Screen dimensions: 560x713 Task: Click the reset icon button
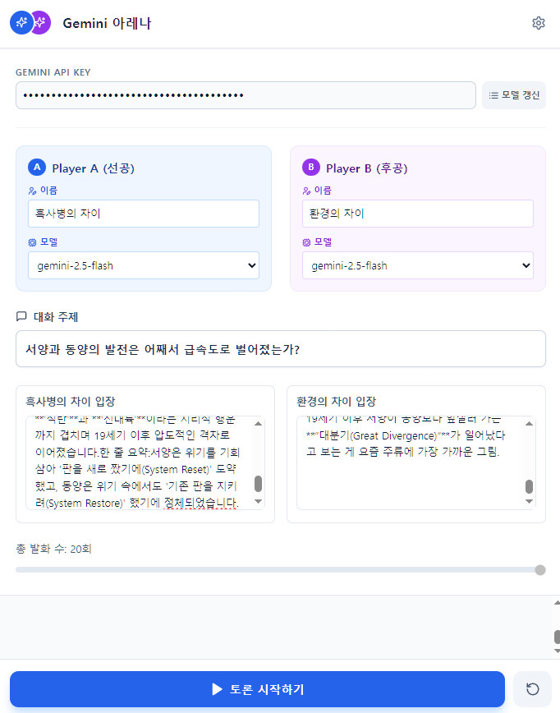(x=532, y=689)
